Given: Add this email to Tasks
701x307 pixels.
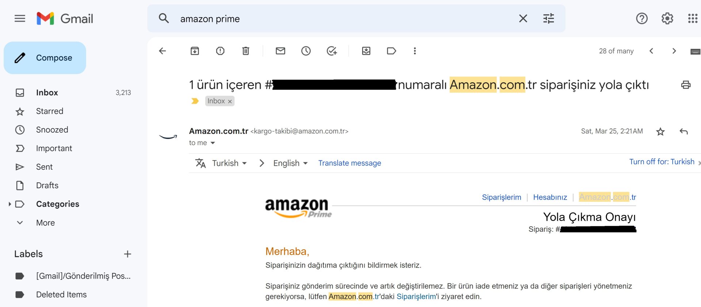Looking at the screenshot, I should tap(332, 51).
